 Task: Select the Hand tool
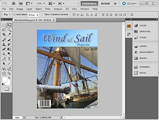coord(4,73)
